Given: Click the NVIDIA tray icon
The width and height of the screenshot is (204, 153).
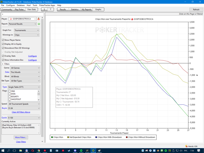Looking at the screenshot, I should [170, 151].
